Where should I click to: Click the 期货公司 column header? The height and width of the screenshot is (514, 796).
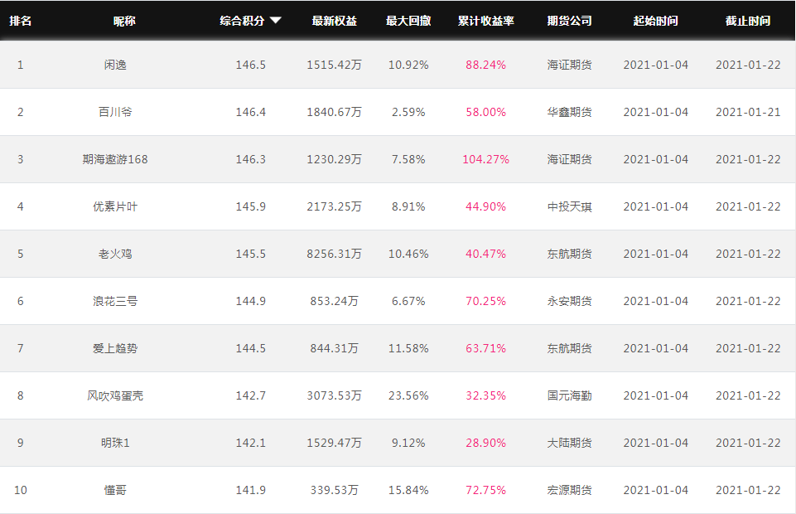pos(570,21)
